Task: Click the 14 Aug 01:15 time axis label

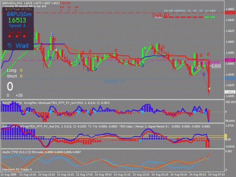Action: 160,175
